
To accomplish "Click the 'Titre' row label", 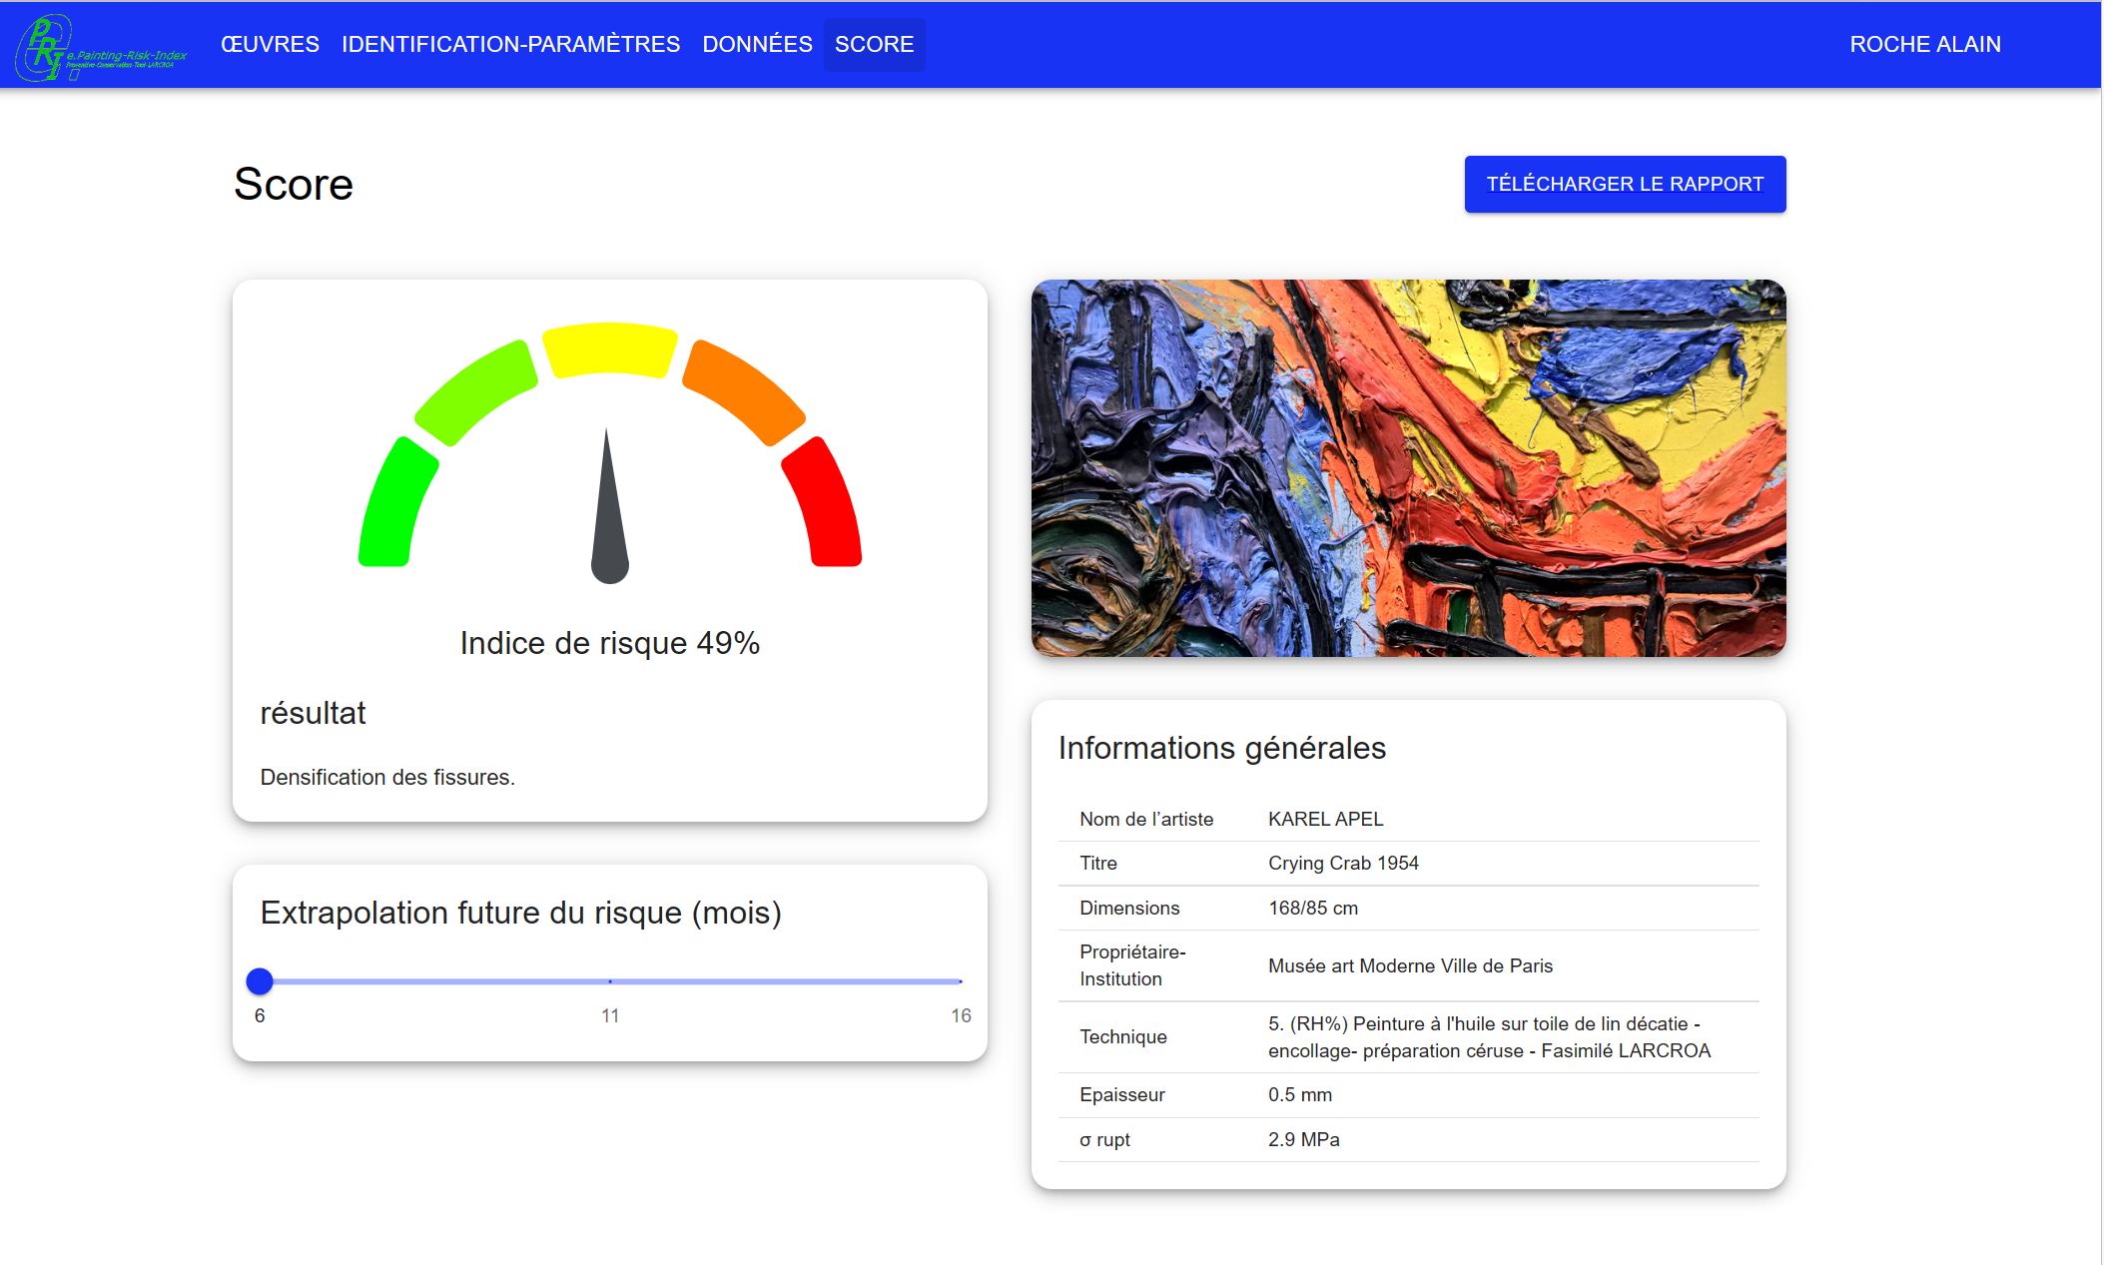I will [1098, 863].
